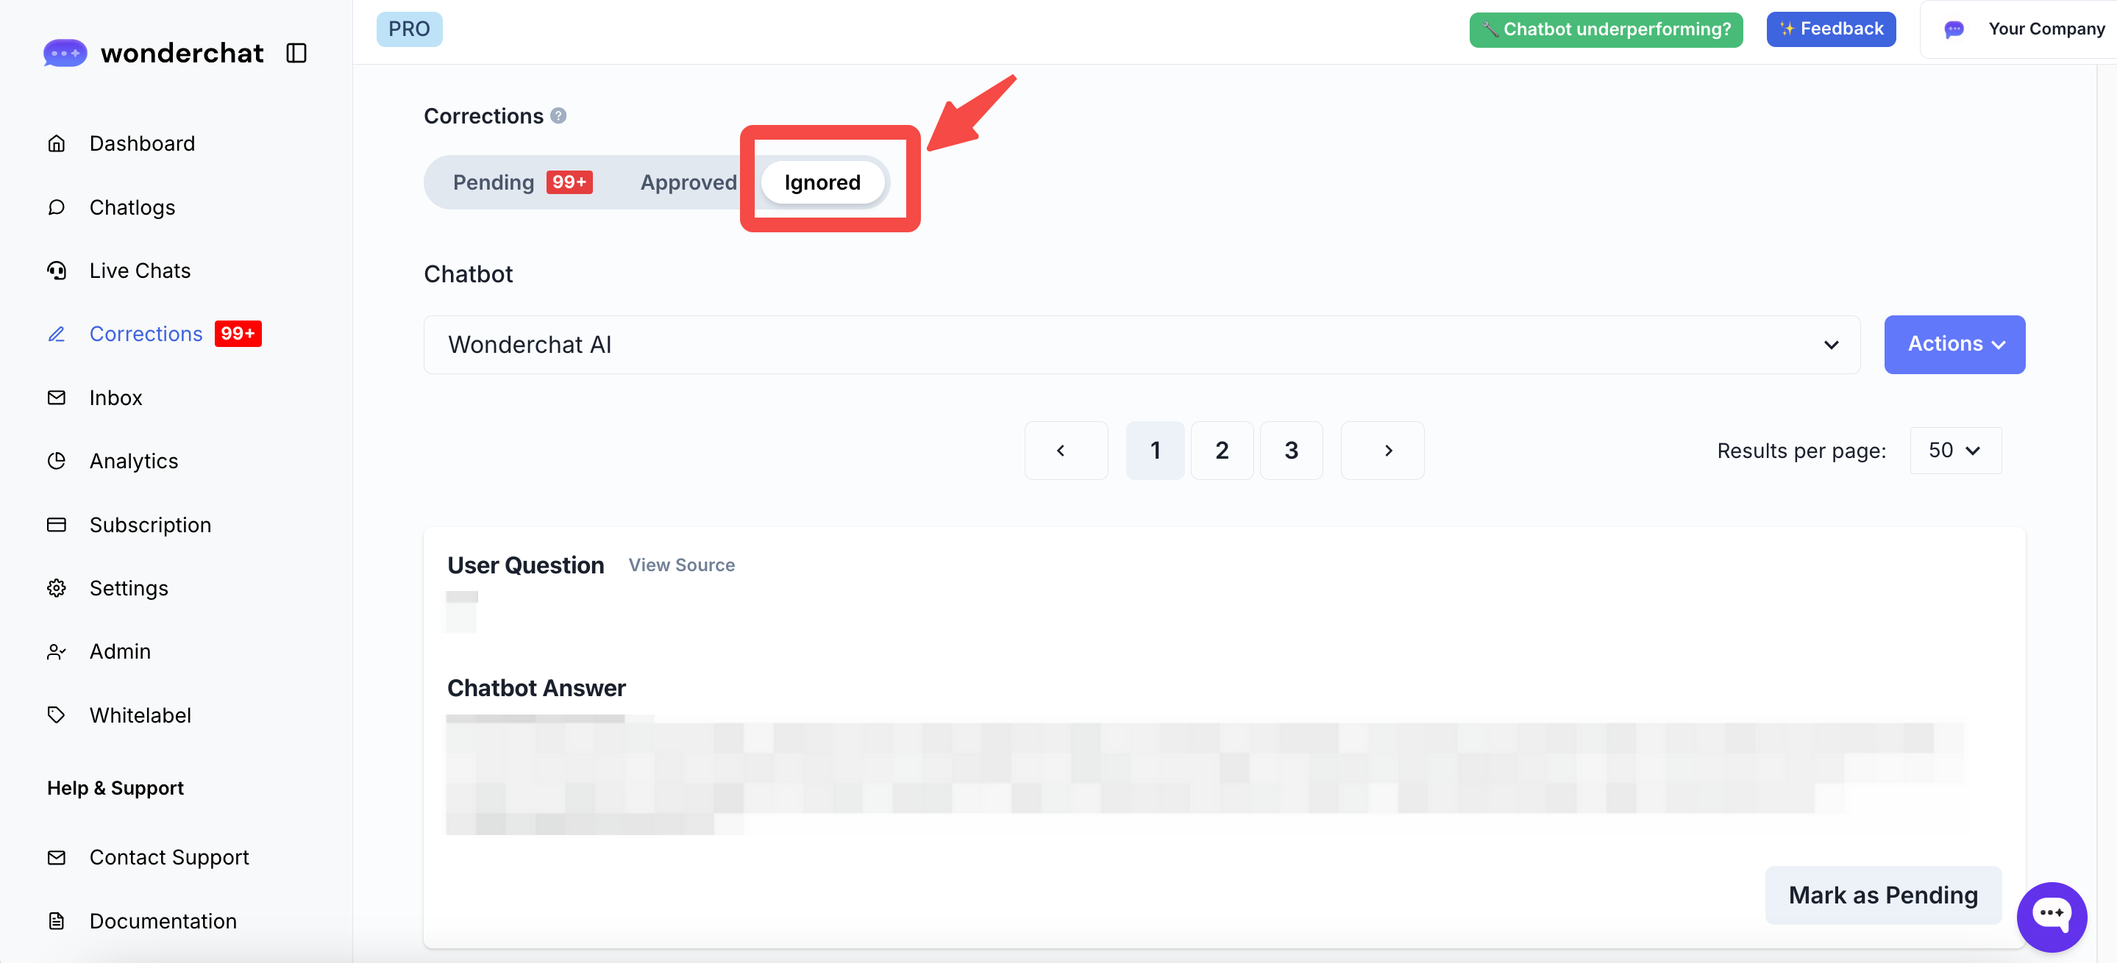
Task: Switch to the Approved corrections tab
Action: pos(688,182)
